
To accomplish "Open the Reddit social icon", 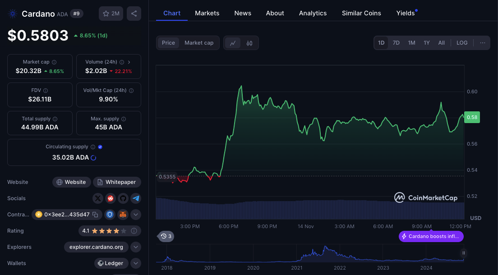I will pos(111,198).
